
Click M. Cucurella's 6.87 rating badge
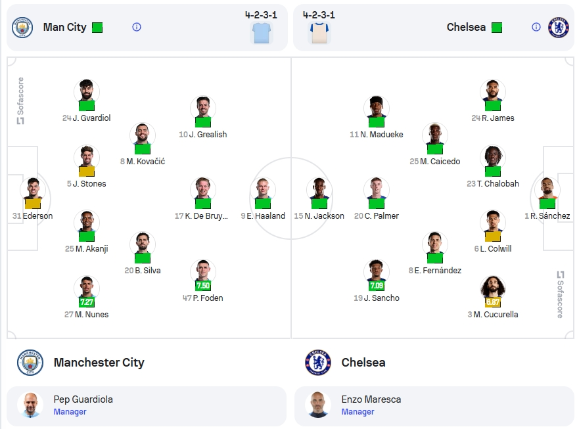[x=493, y=302]
